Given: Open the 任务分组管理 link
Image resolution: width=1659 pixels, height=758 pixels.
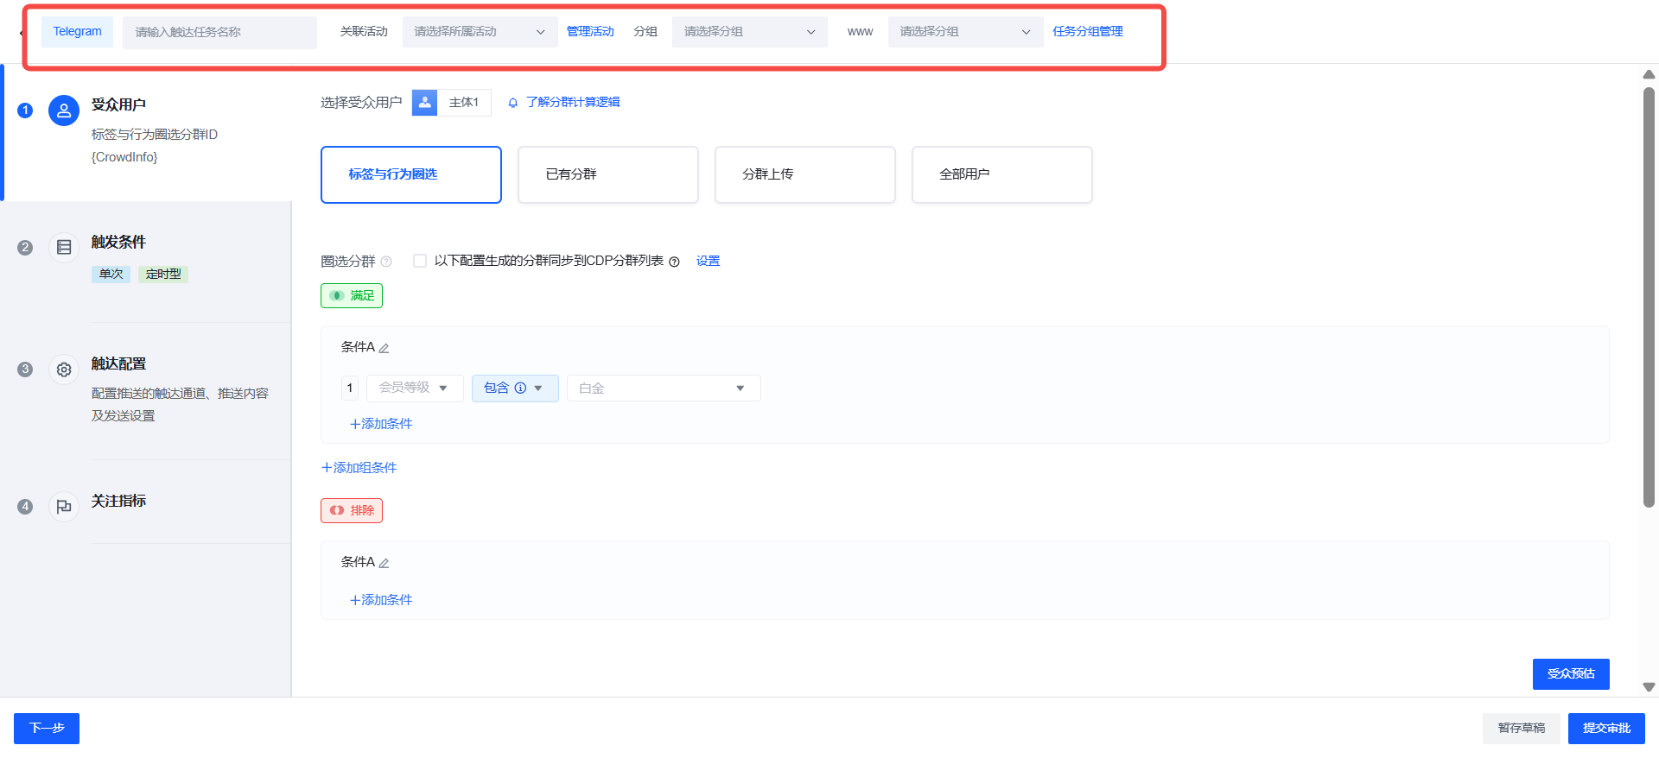Looking at the screenshot, I should coord(1087,32).
